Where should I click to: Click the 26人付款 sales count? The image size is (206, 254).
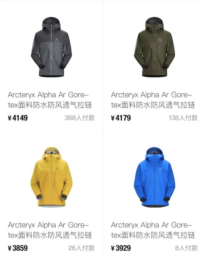point(81,248)
